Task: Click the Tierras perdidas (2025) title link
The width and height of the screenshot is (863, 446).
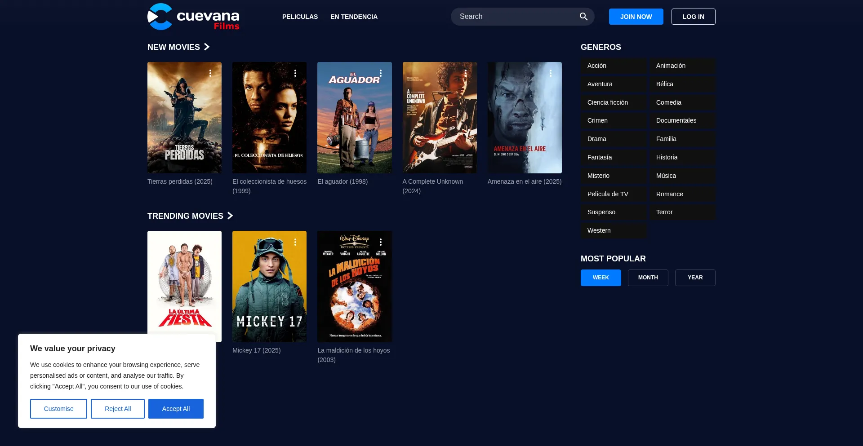Action: pyautogui.click(x=180, y=181)
